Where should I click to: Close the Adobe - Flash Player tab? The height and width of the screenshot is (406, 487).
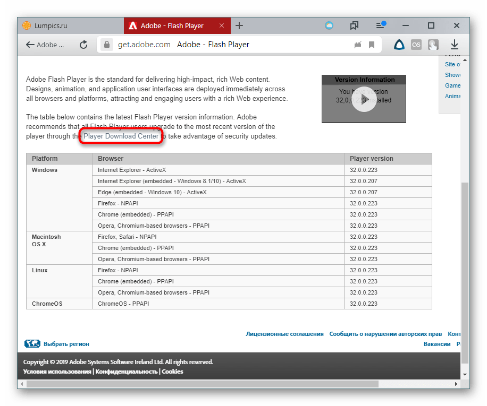point(222,25)
